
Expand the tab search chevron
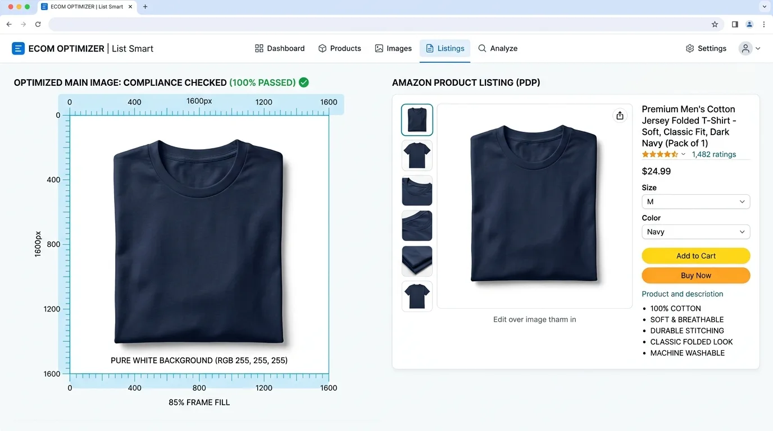pyautogui.click(x=764, y=7)
